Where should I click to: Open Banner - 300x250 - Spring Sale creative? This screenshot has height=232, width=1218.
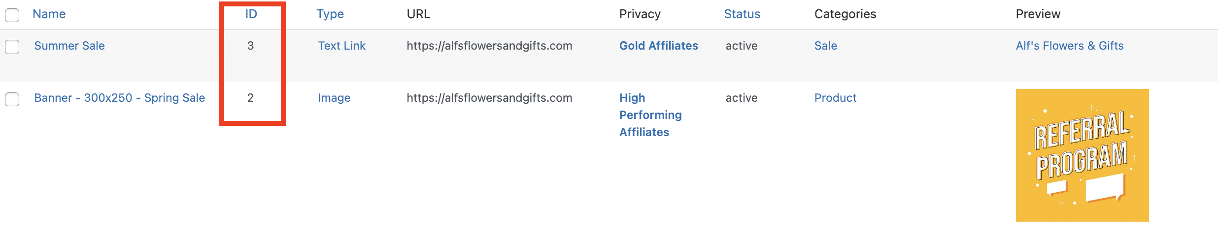tap(120, 98)
